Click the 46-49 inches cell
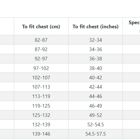140x140 pixels. click(x=95, y=106)
